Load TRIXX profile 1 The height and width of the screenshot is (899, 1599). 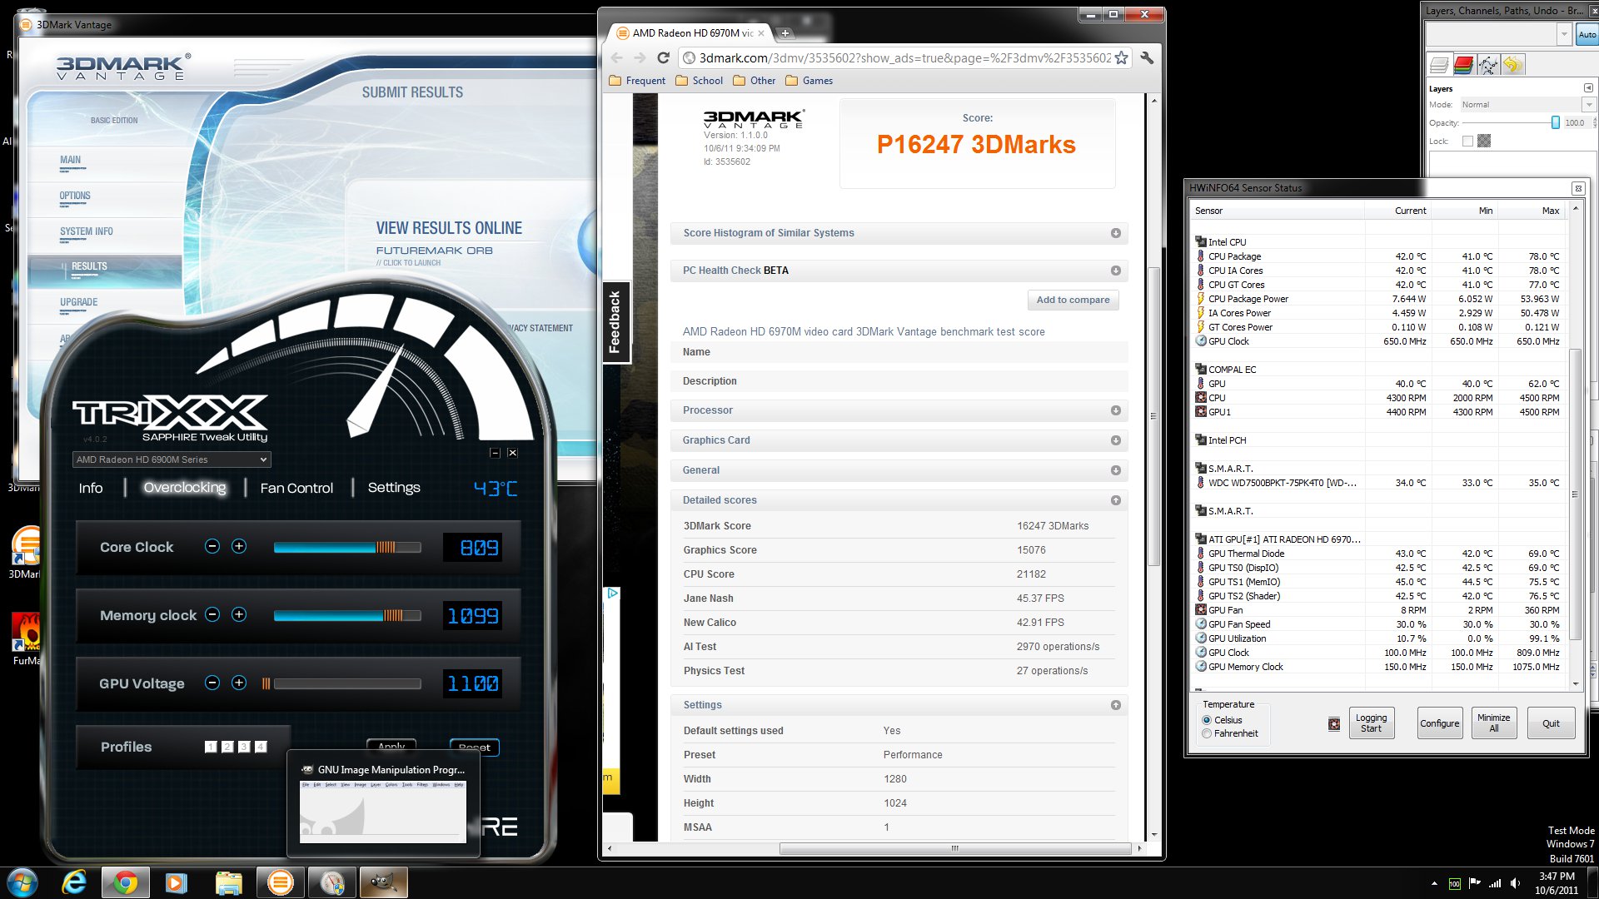[x=211, y=747]
